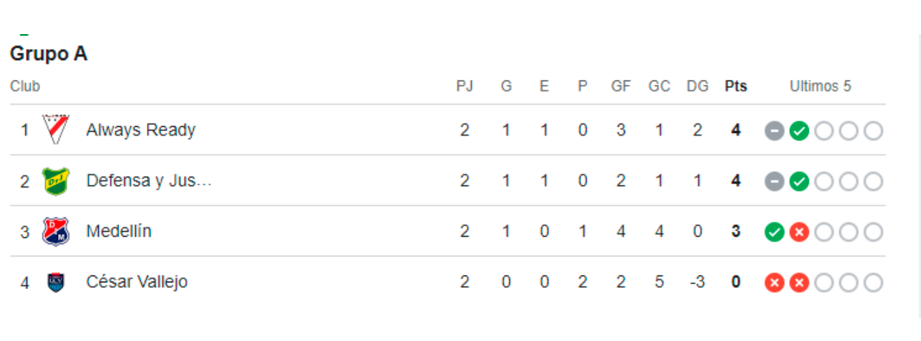
Task: Click Always Ready's gray draw icon
Action: pyautogui.click(x=774, y=130)
